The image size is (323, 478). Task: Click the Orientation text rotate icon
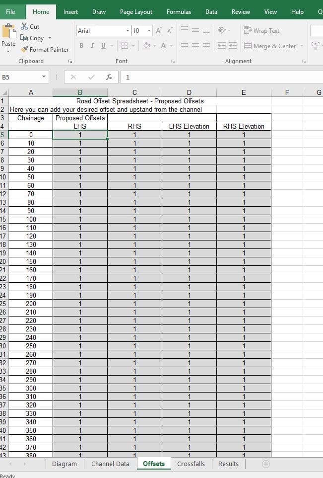(222, 30)
